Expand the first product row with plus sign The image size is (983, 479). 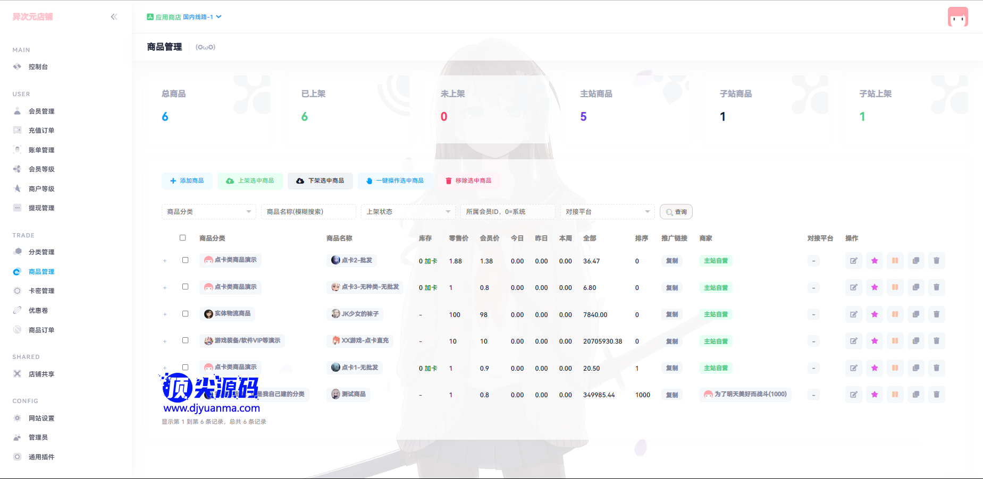165,261
